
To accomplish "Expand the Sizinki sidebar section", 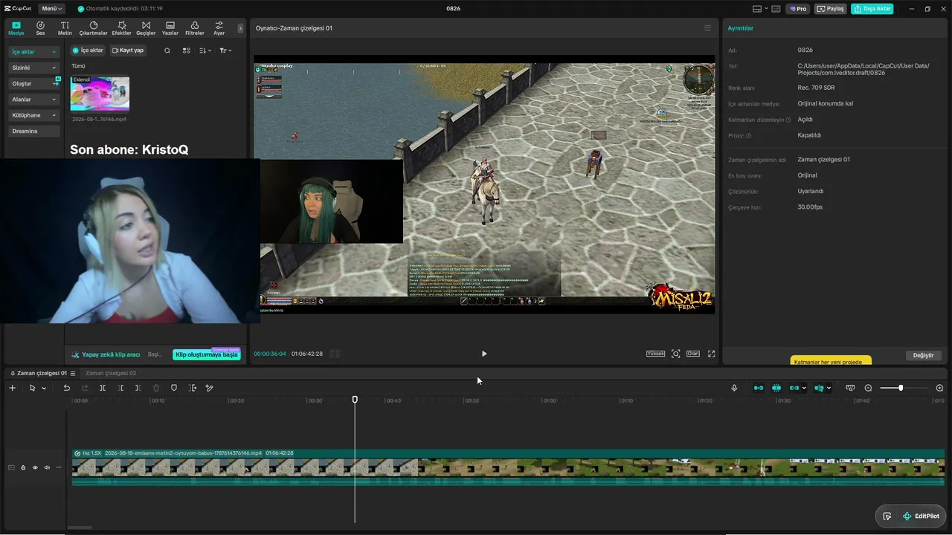I will point(34,68).
